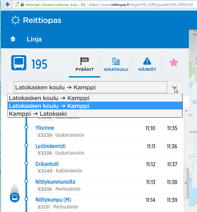This screenshot has width=197, height=212.
Task: Click the stop list scrollbar thumb
Action: (x=186, y=183)
